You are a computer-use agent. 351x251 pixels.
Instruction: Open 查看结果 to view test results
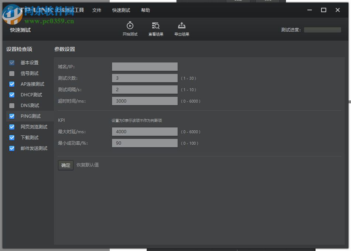tap(156, 26)
